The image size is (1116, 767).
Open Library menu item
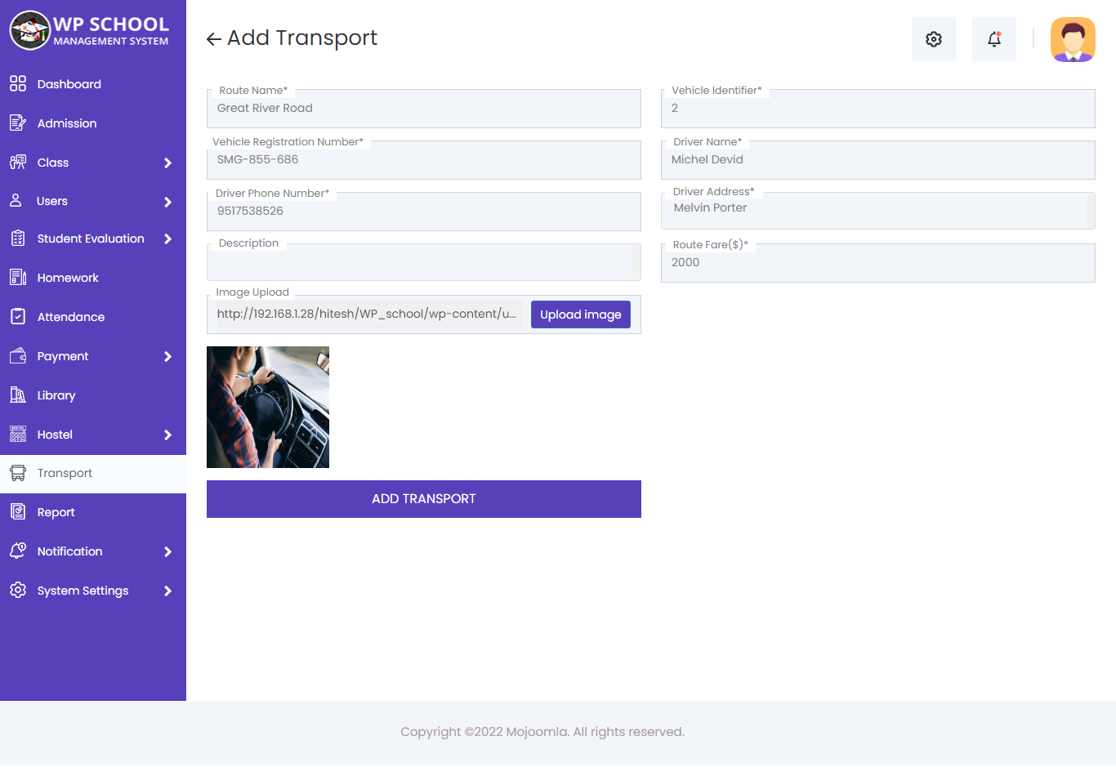93,395
